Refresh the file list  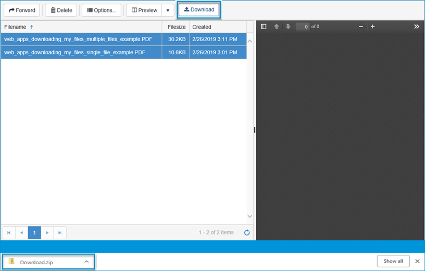pyautogui.click(x=247, y=232)
